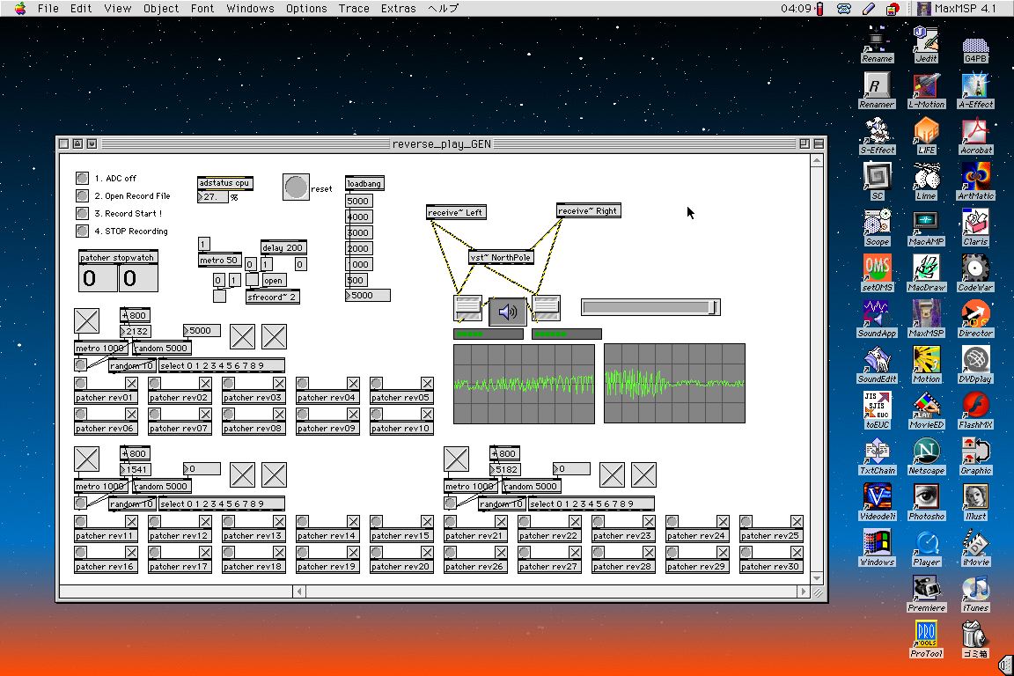1014x676 pixels.
Task: Click the 4000 message box
Action: [x=358, y=217]
